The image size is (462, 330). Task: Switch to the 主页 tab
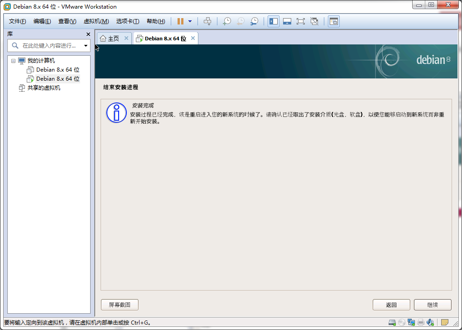113,39
